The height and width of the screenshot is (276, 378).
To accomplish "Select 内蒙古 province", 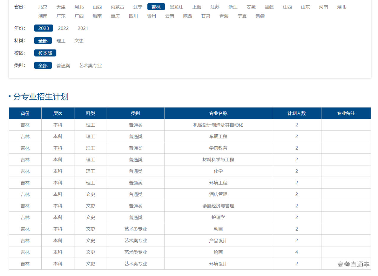I will (118, 7).
